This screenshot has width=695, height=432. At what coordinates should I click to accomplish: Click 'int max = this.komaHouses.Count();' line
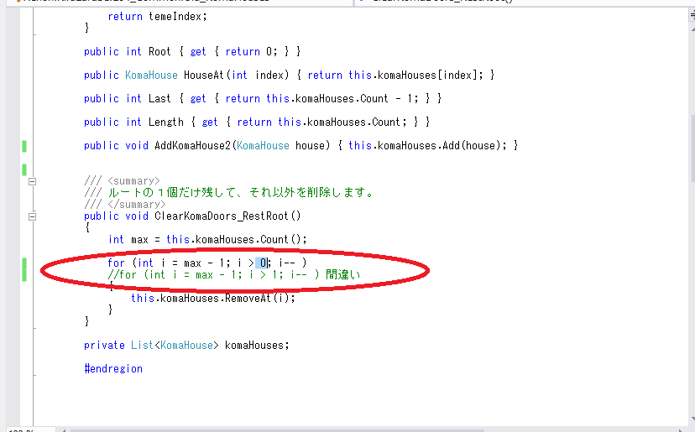click(207, 240)
